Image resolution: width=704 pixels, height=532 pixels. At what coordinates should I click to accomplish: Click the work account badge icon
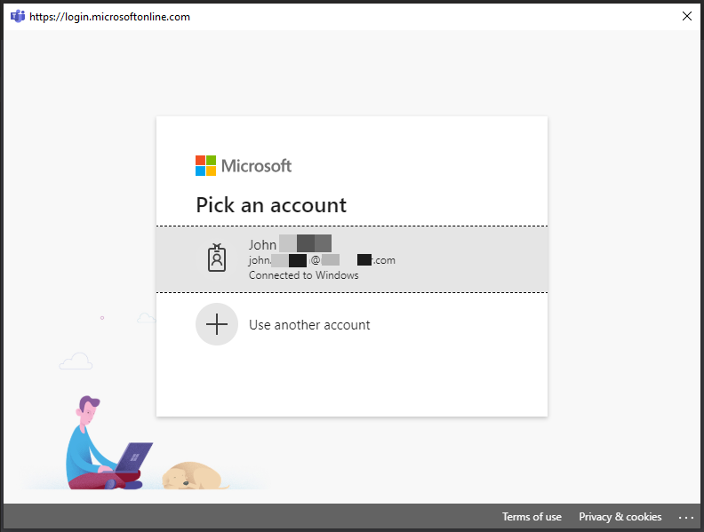tap(217, 258)
